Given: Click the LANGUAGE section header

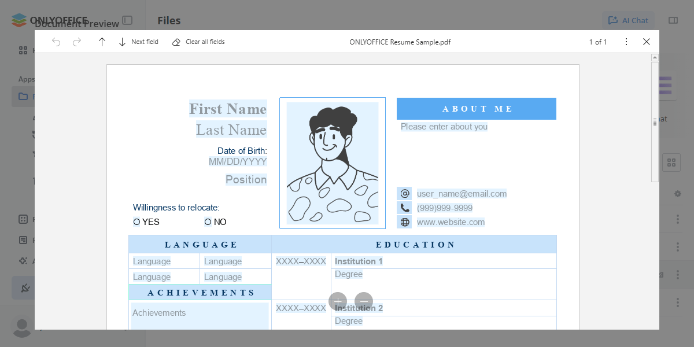Looking at the screenshot, I should pyautogui.click(x=200, y=244).
